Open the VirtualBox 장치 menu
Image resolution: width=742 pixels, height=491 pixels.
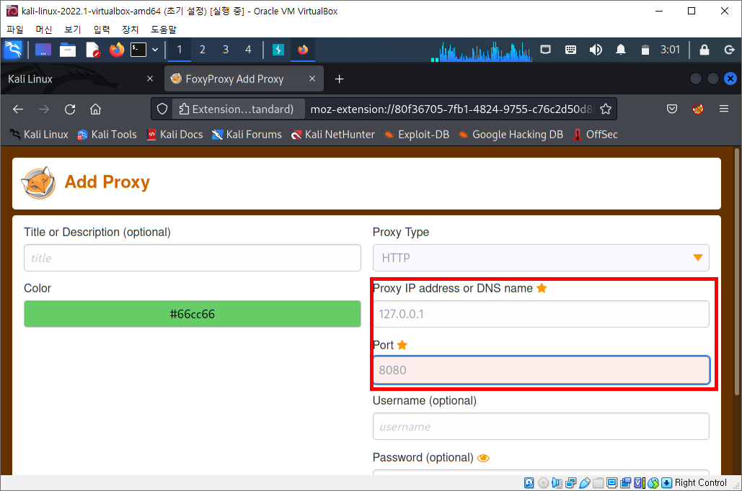coord(130,30)
